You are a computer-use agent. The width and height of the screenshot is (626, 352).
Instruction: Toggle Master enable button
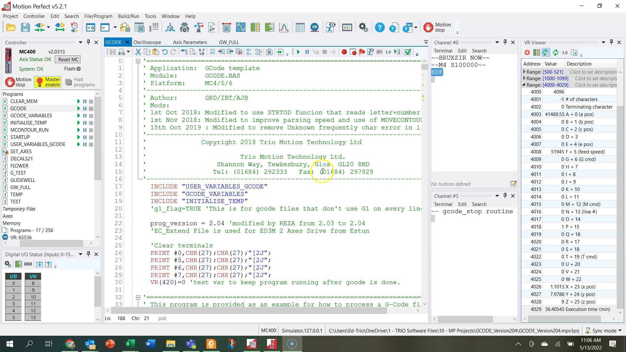coord(48,82)
